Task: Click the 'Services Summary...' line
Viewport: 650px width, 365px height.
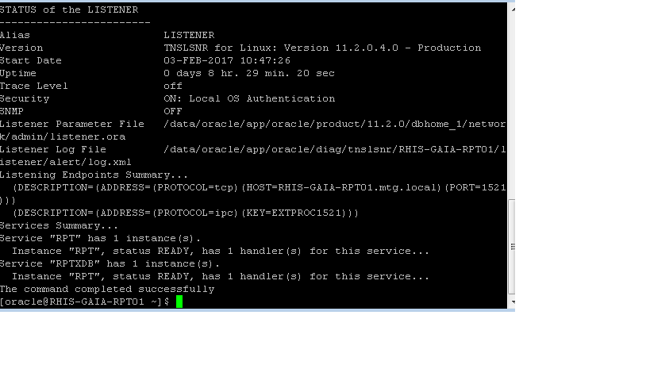Action: (x=60, y=225)
